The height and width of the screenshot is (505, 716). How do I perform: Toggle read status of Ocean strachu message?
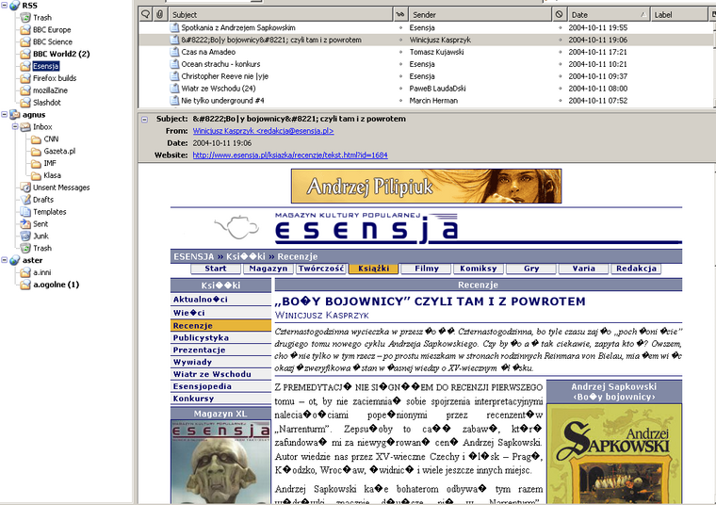point(400,64)
